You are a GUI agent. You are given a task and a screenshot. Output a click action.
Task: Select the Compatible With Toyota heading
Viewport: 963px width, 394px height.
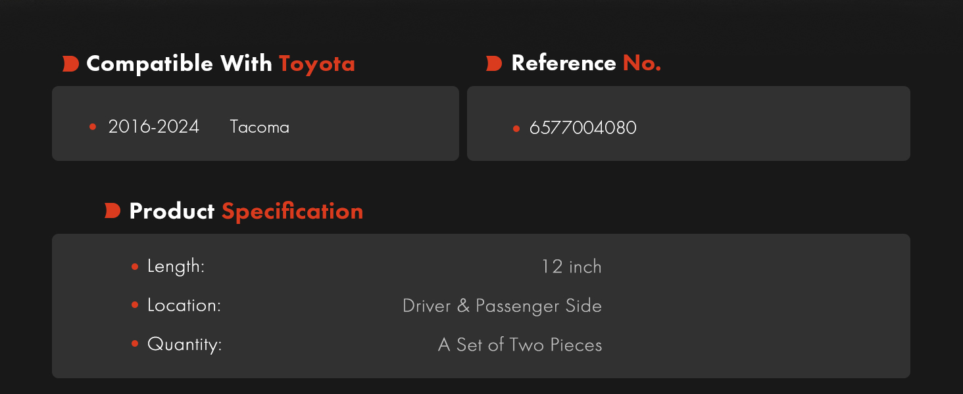tap(220, 64)
